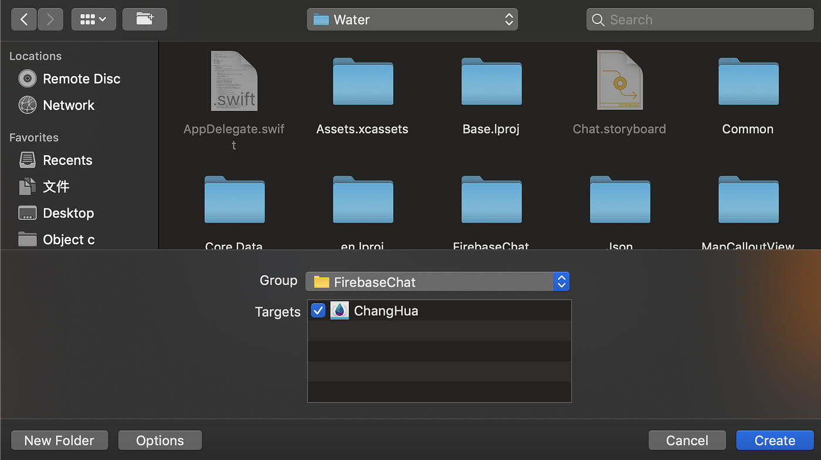Click the ChangHua water drop app icon
Screen dimensions: 821x460
pyautogui.click(x=340, y=310)
